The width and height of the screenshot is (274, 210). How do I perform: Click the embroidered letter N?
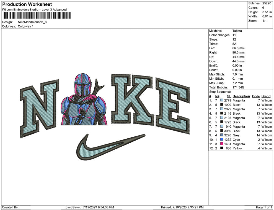[40, 110]
